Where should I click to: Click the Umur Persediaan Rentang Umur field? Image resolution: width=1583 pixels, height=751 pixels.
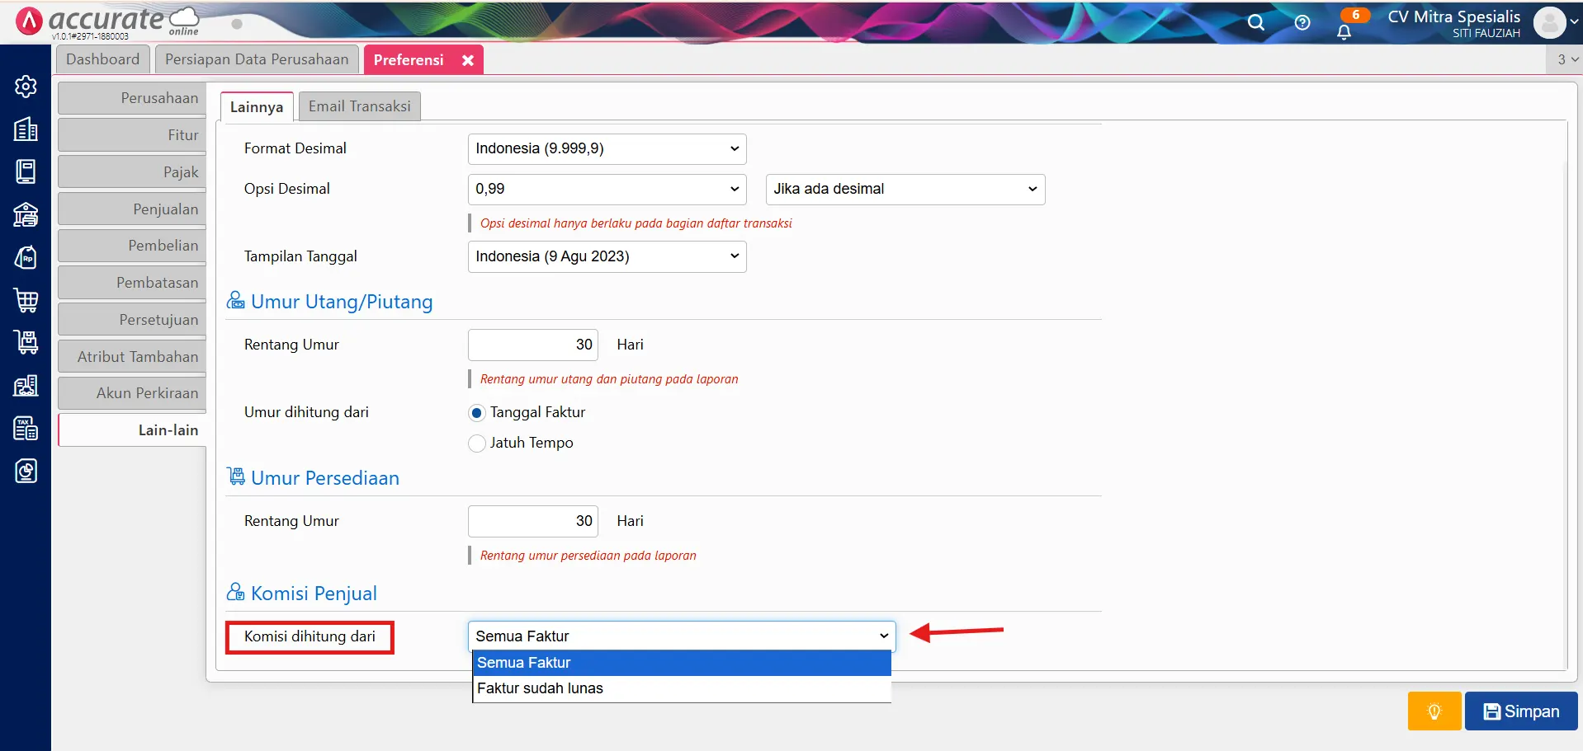(532, 521)
